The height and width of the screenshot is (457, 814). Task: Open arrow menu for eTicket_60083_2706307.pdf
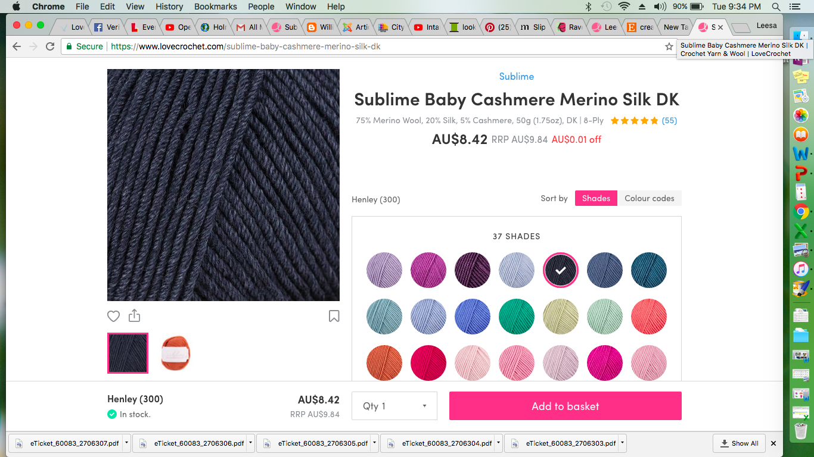click(127, 443)
